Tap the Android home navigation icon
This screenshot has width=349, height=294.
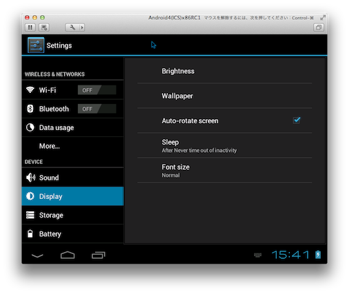tap(67, 255)
